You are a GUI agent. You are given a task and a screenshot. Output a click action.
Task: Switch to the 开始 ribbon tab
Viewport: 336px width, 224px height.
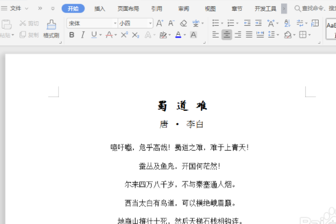pos(73,8)
